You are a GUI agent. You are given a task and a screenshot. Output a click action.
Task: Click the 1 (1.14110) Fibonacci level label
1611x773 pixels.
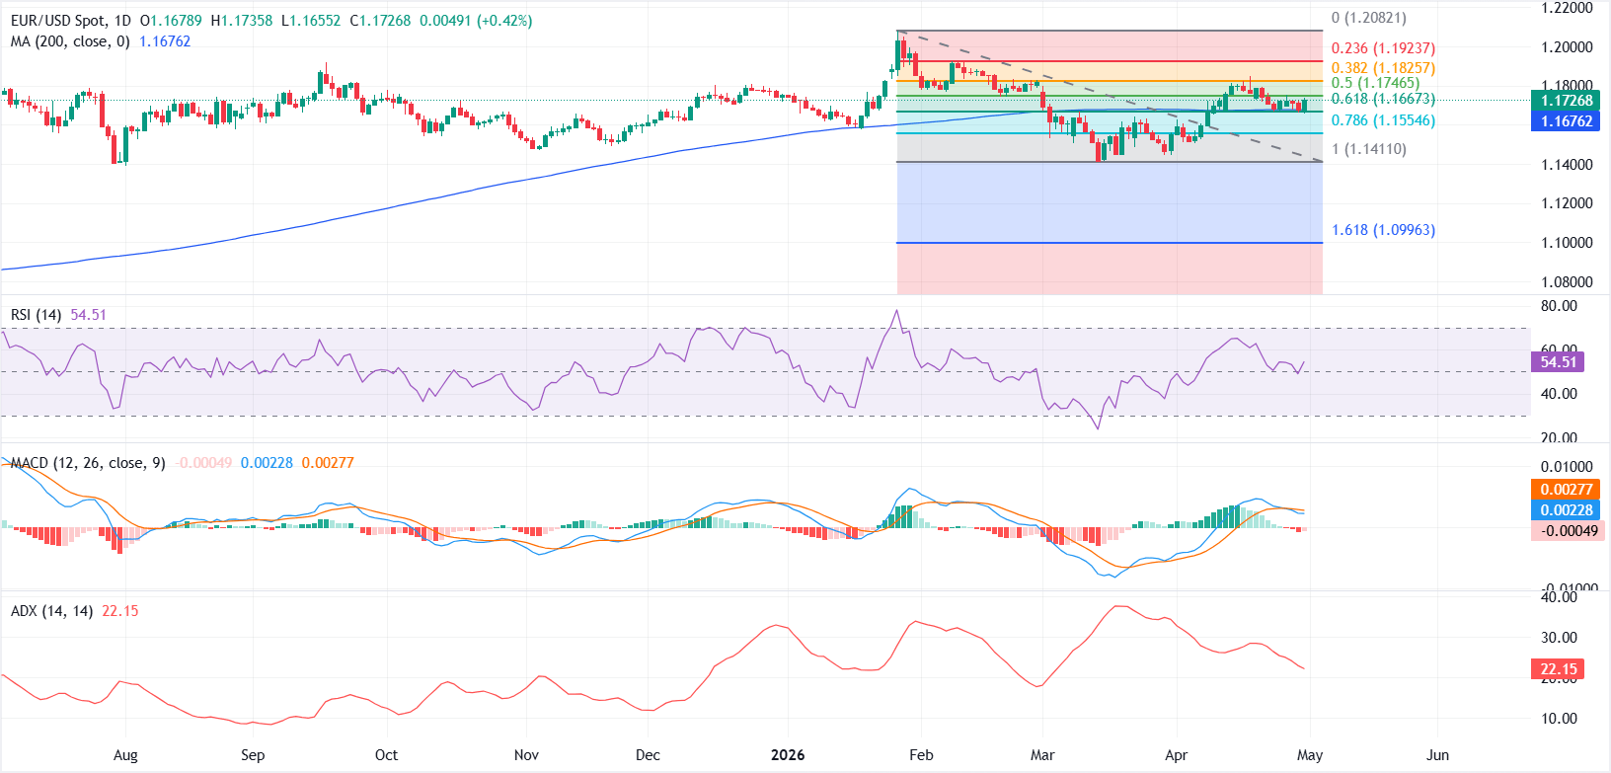point(1369,149)
